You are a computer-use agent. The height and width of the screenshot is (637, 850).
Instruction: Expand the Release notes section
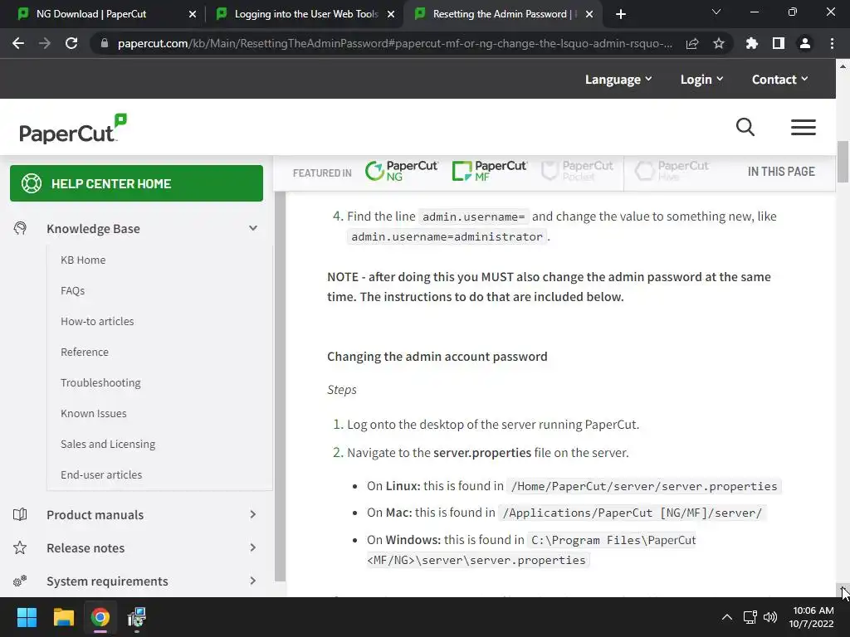point(253,547)
